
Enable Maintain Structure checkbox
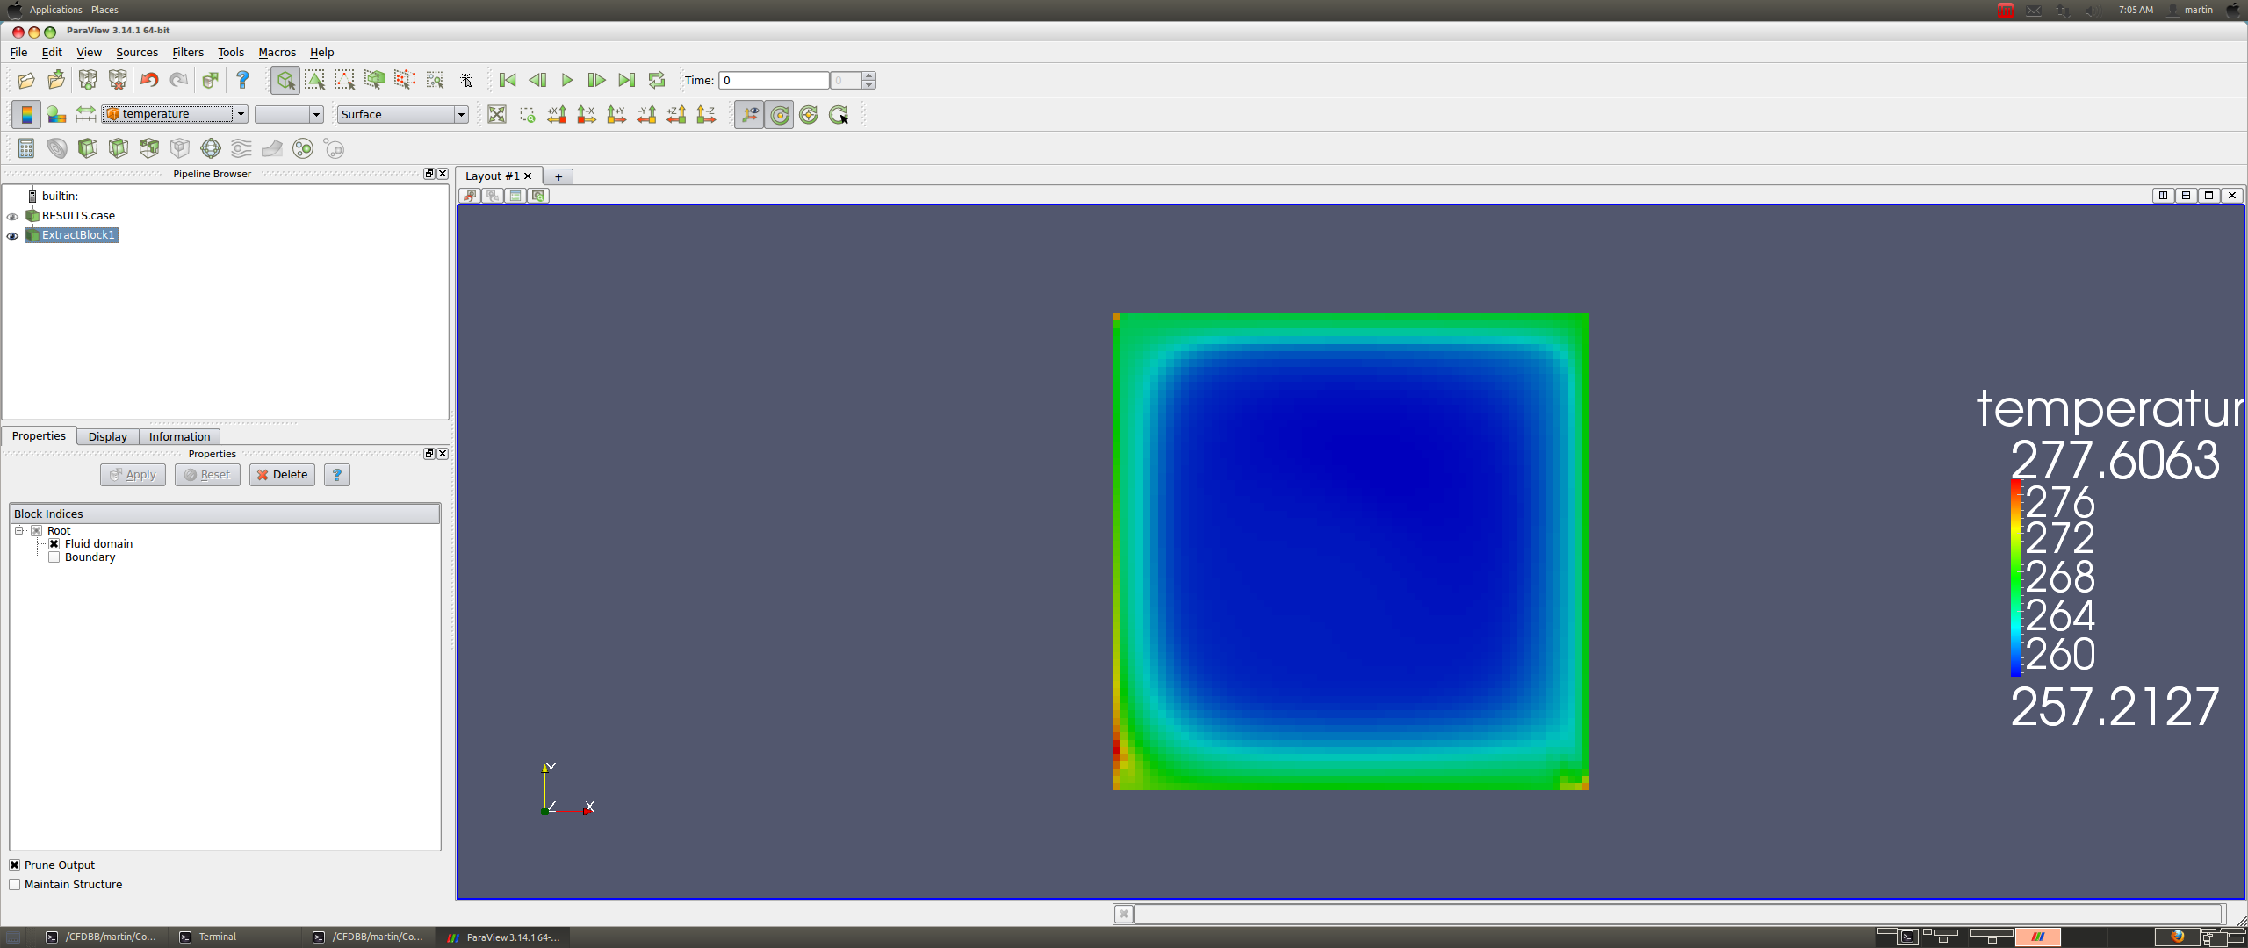[x=15, y=885]
